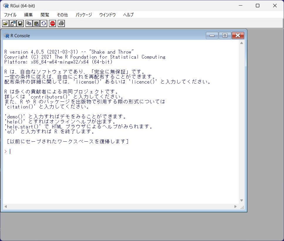
Task: Open the パッケージ menu
Action: coord(84,15)
